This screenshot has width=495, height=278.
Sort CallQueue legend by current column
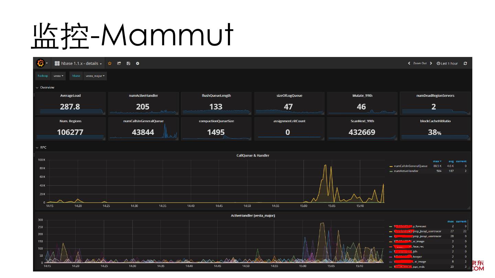(x=461, y=161)
